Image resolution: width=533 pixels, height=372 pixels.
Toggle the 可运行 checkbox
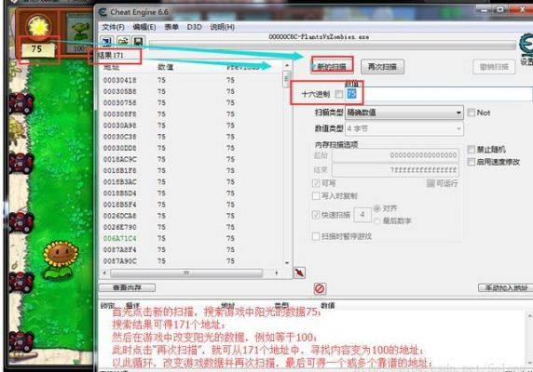(430, 183)
